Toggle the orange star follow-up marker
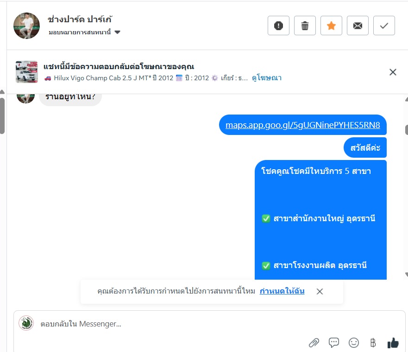408x352 pixels. pyautogui.click(x=331, y=26)
